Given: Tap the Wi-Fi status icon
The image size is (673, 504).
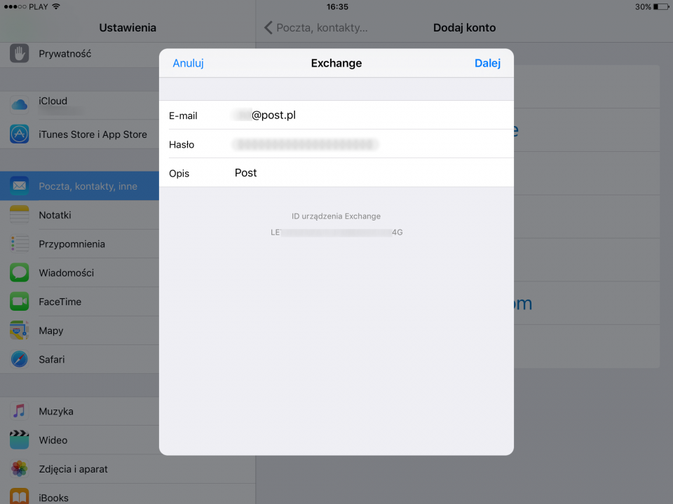Looking at the screenshot, I should tap(56, 6).
